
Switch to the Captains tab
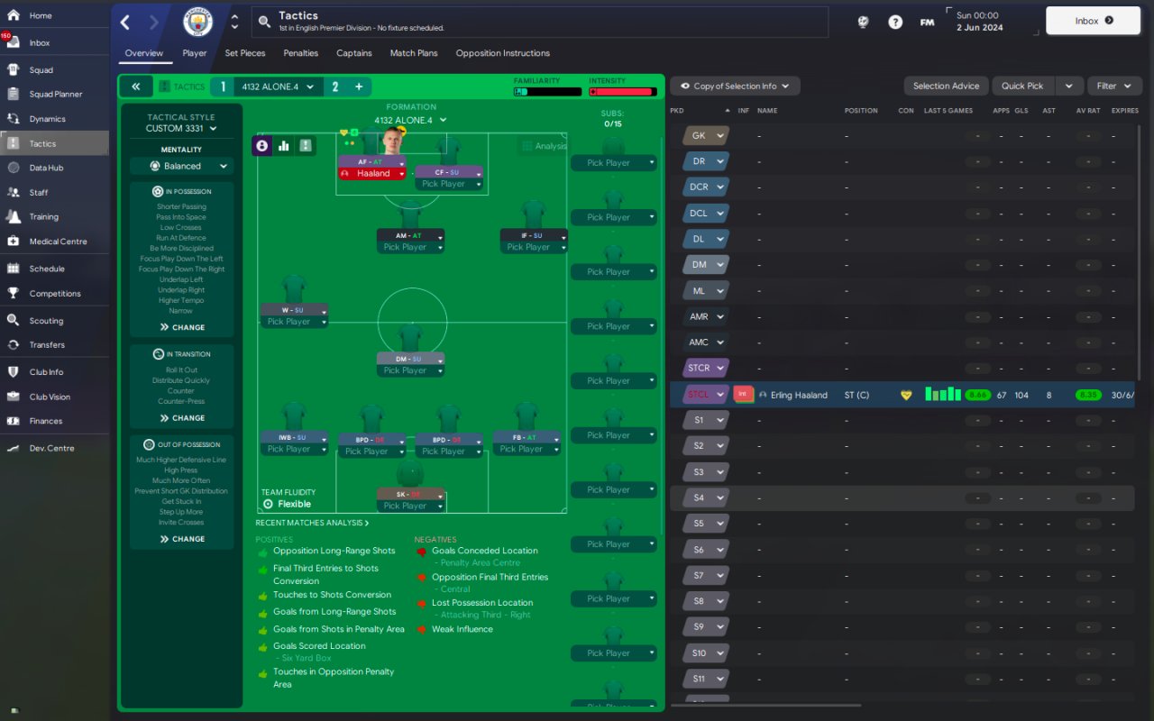pos(354,53)
